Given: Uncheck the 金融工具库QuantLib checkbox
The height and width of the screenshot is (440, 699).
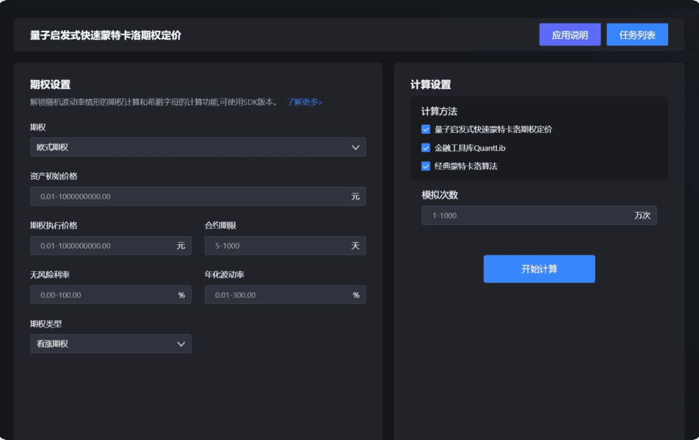Looking at the screenshot, I should point(426,148).
